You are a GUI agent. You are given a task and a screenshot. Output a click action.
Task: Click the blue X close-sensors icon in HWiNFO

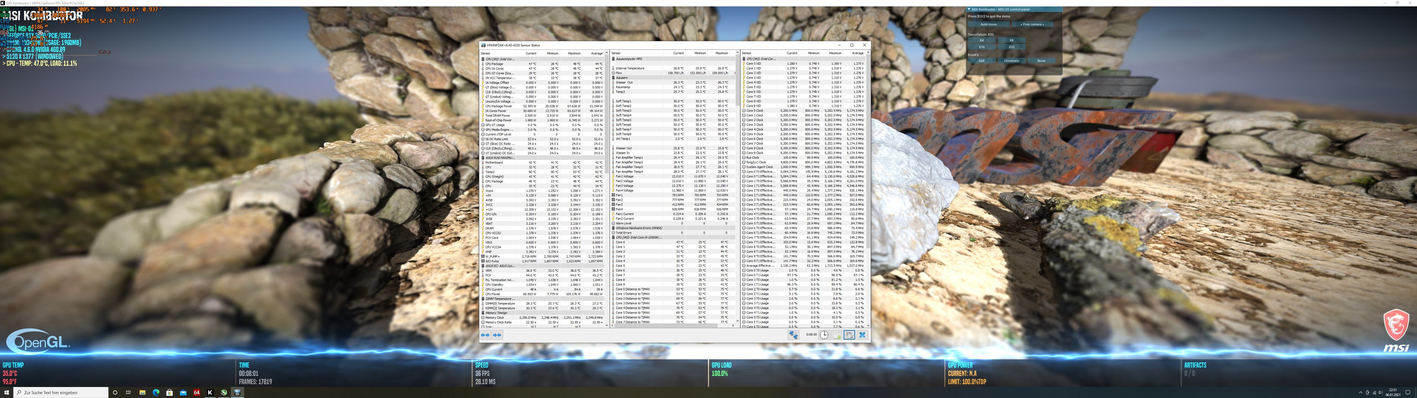862,335
